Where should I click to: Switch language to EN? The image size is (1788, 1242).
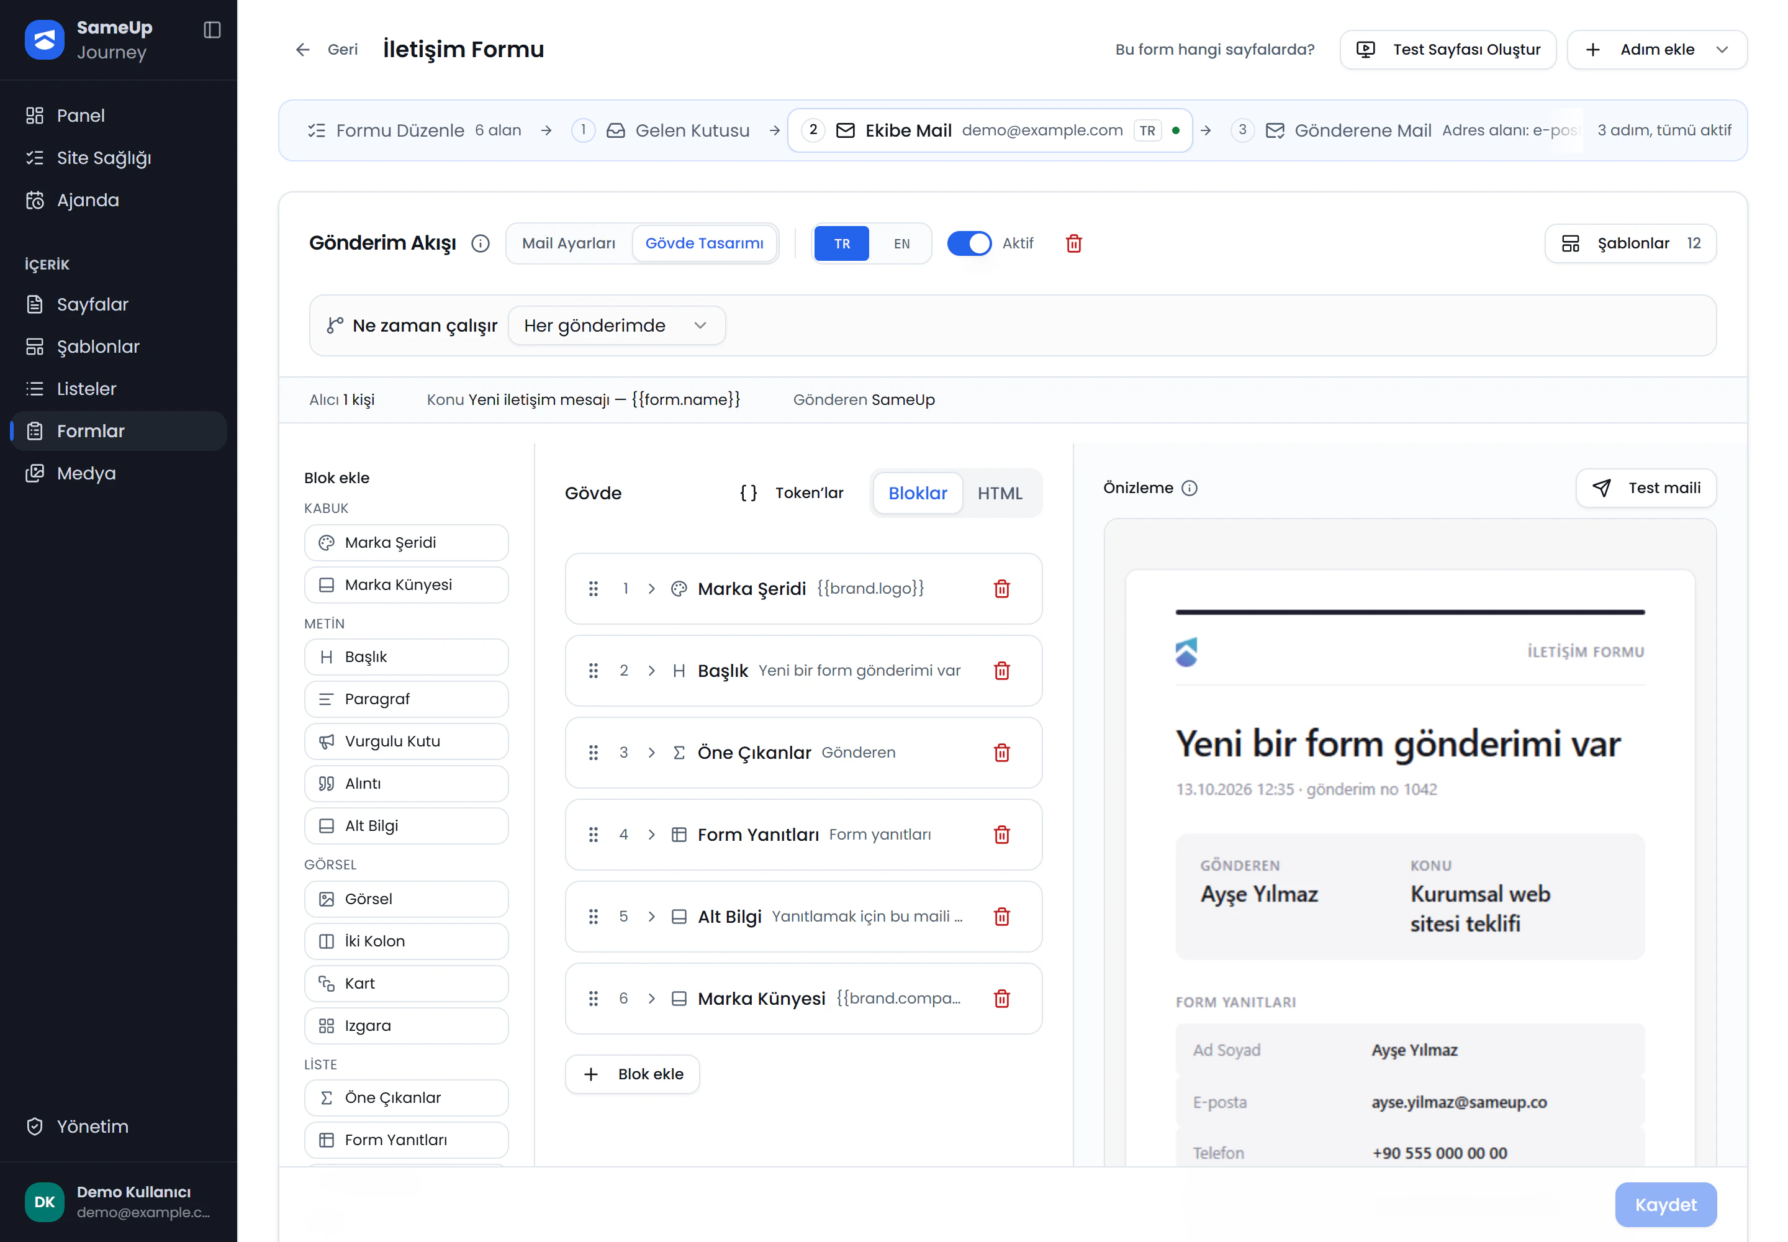(902, 243)
